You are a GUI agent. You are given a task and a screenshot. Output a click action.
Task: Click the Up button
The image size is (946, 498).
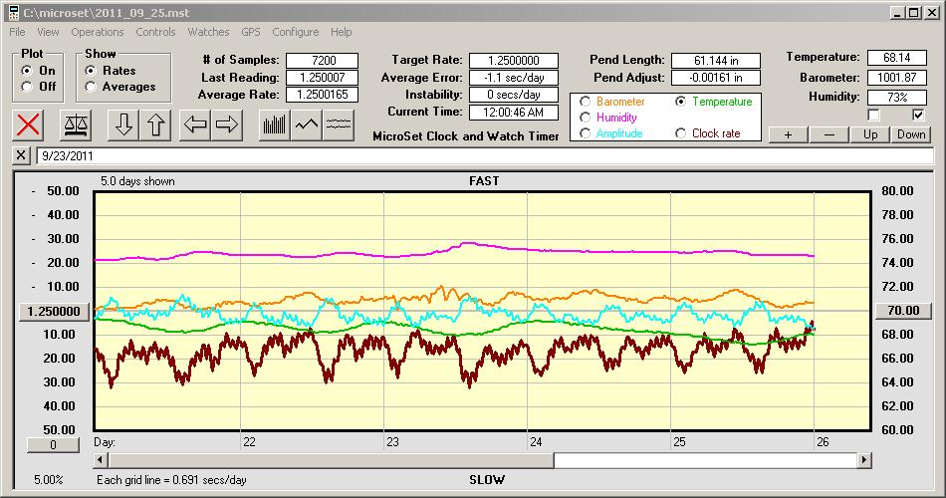(x=870, y=134)
